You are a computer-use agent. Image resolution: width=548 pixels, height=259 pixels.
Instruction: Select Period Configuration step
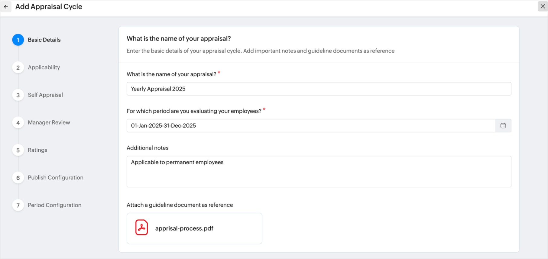[55, 205]
